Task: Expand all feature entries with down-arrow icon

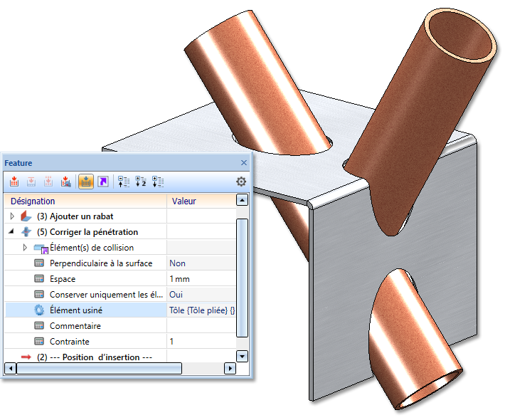Action: pyautogui.click(x=158, y=182)
